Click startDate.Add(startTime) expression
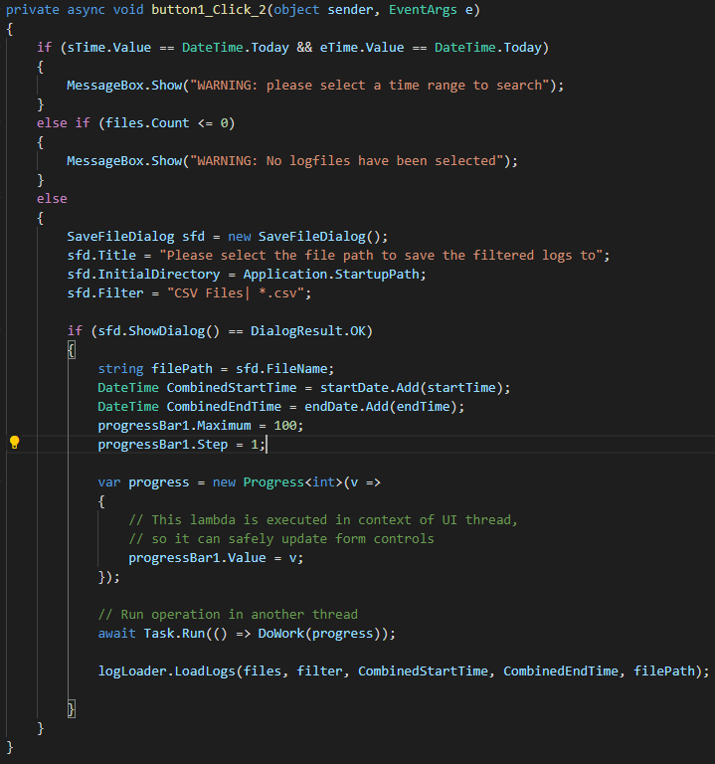The height and width of the screenshot is (764, 715). click(412, 387)
